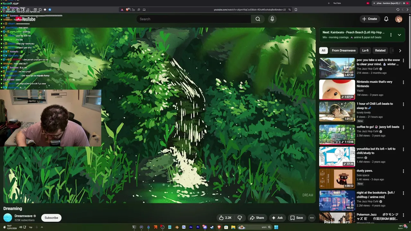Open Steam from the taskbar
411x231 pixels.
click(212, 227)
